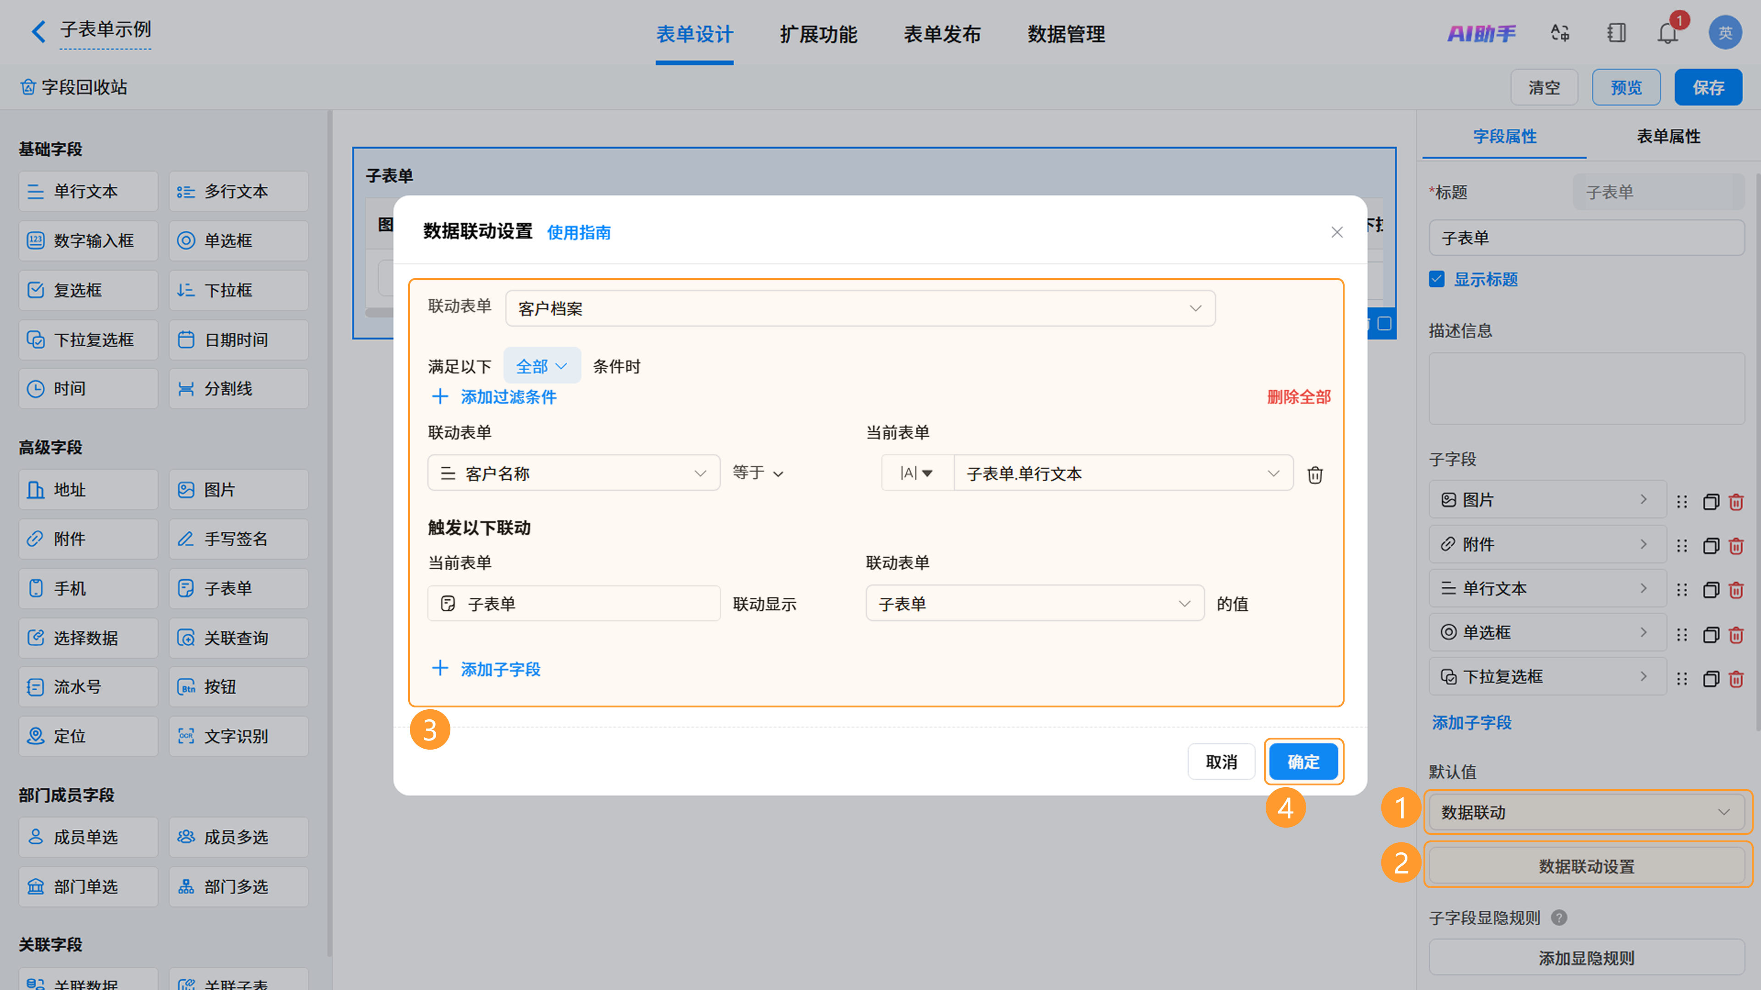Viewport: 1761px width, 990px height.
Task: Close the 数据联动设置 dialog
Action: click(1336, 233)
